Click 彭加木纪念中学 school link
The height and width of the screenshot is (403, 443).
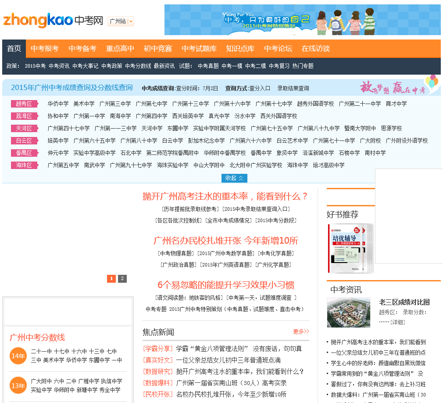pos(206,140)
